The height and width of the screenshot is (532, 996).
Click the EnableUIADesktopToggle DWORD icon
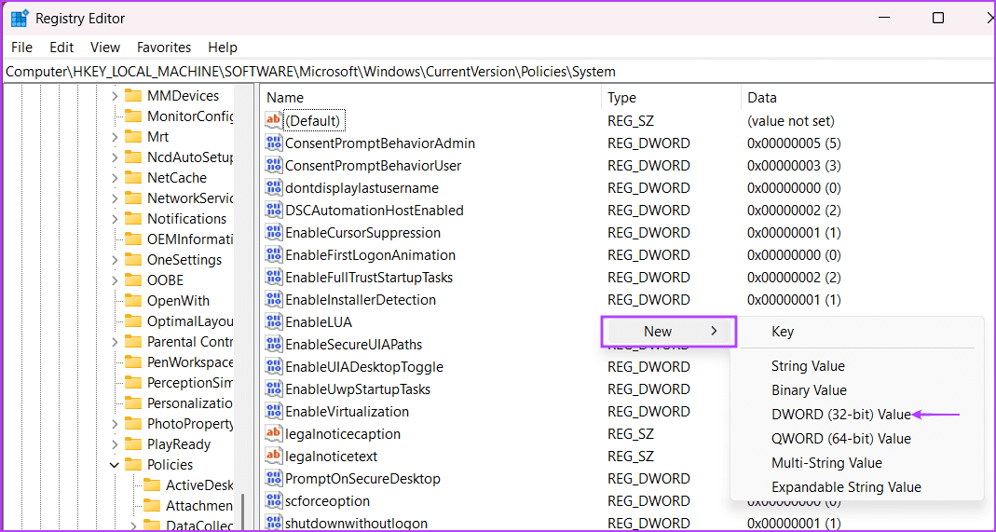[x=273, y=367]
